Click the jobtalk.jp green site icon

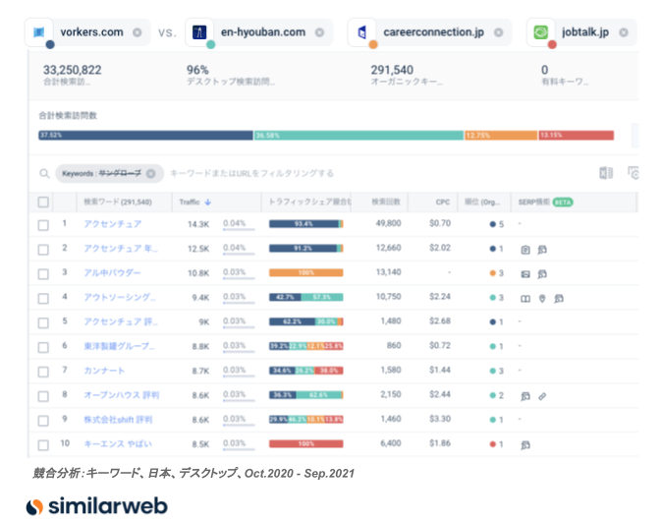point(540,32)
